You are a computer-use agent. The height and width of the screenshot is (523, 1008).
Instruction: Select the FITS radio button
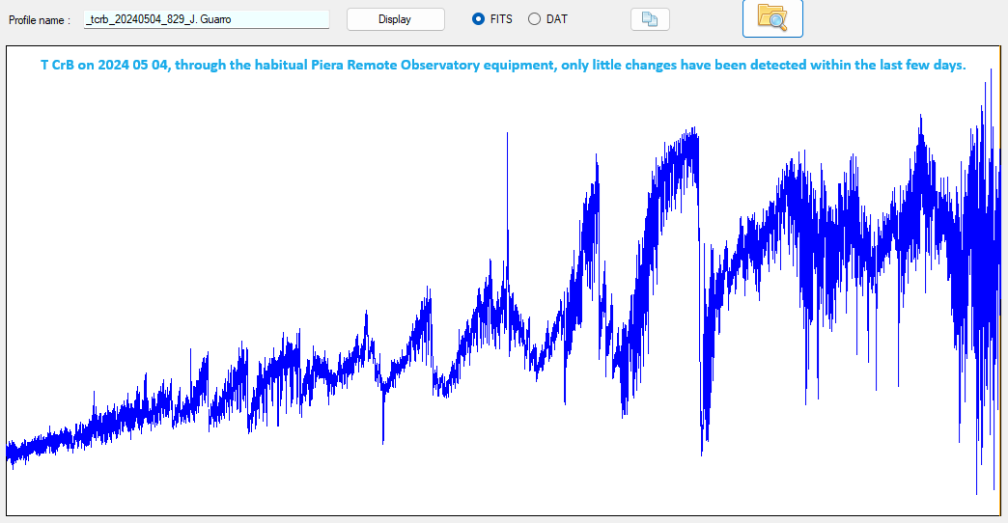[x=478, y=19]
